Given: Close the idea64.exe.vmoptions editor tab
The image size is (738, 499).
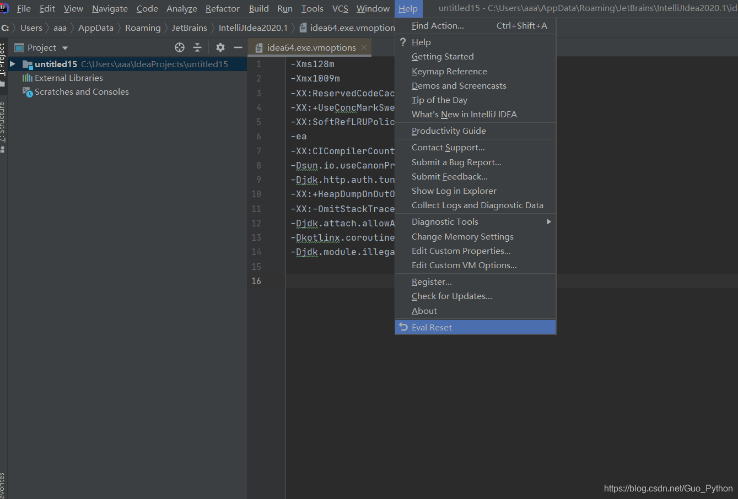Looking at the screenshot, I should coord(364,47).
